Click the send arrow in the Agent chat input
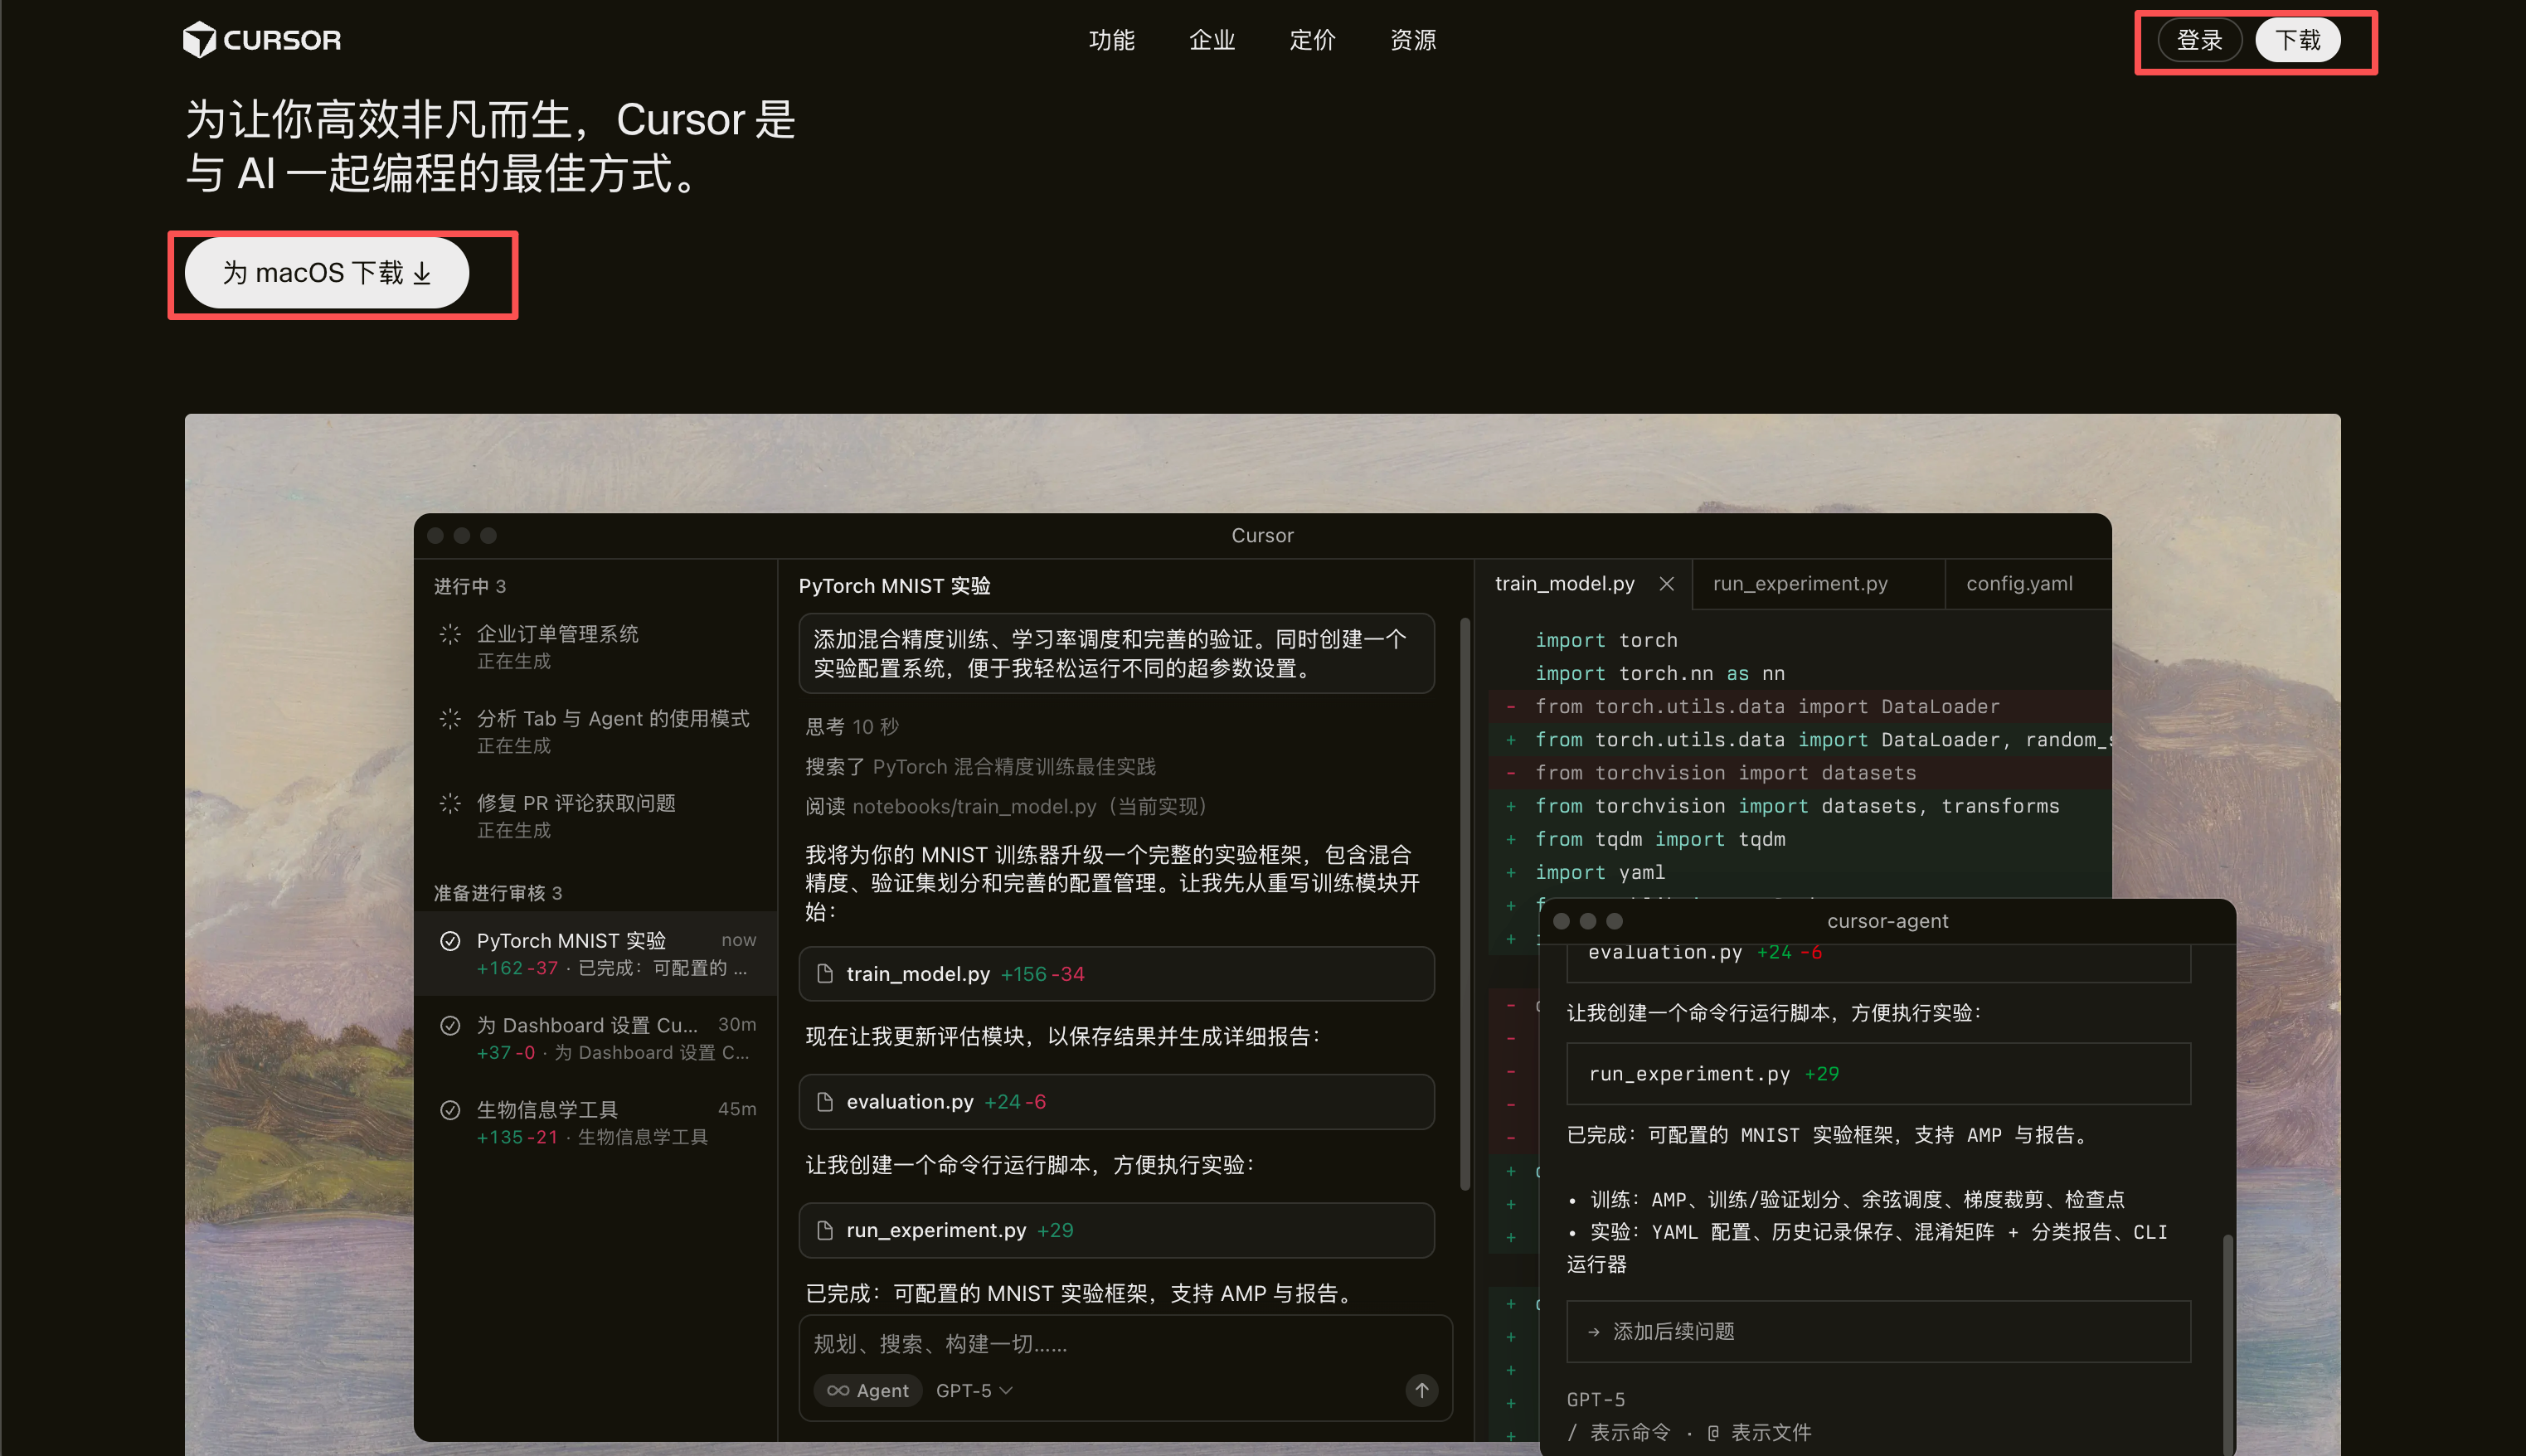2526x1456 pixels. pyautogui.click(x=1421, y=1390)
